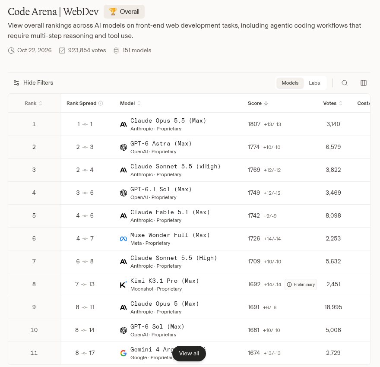Click the Hide Filters sliders icon
The width and height of the screenshot is (380, 367).
pyautogui.click(x=16, y=83)
